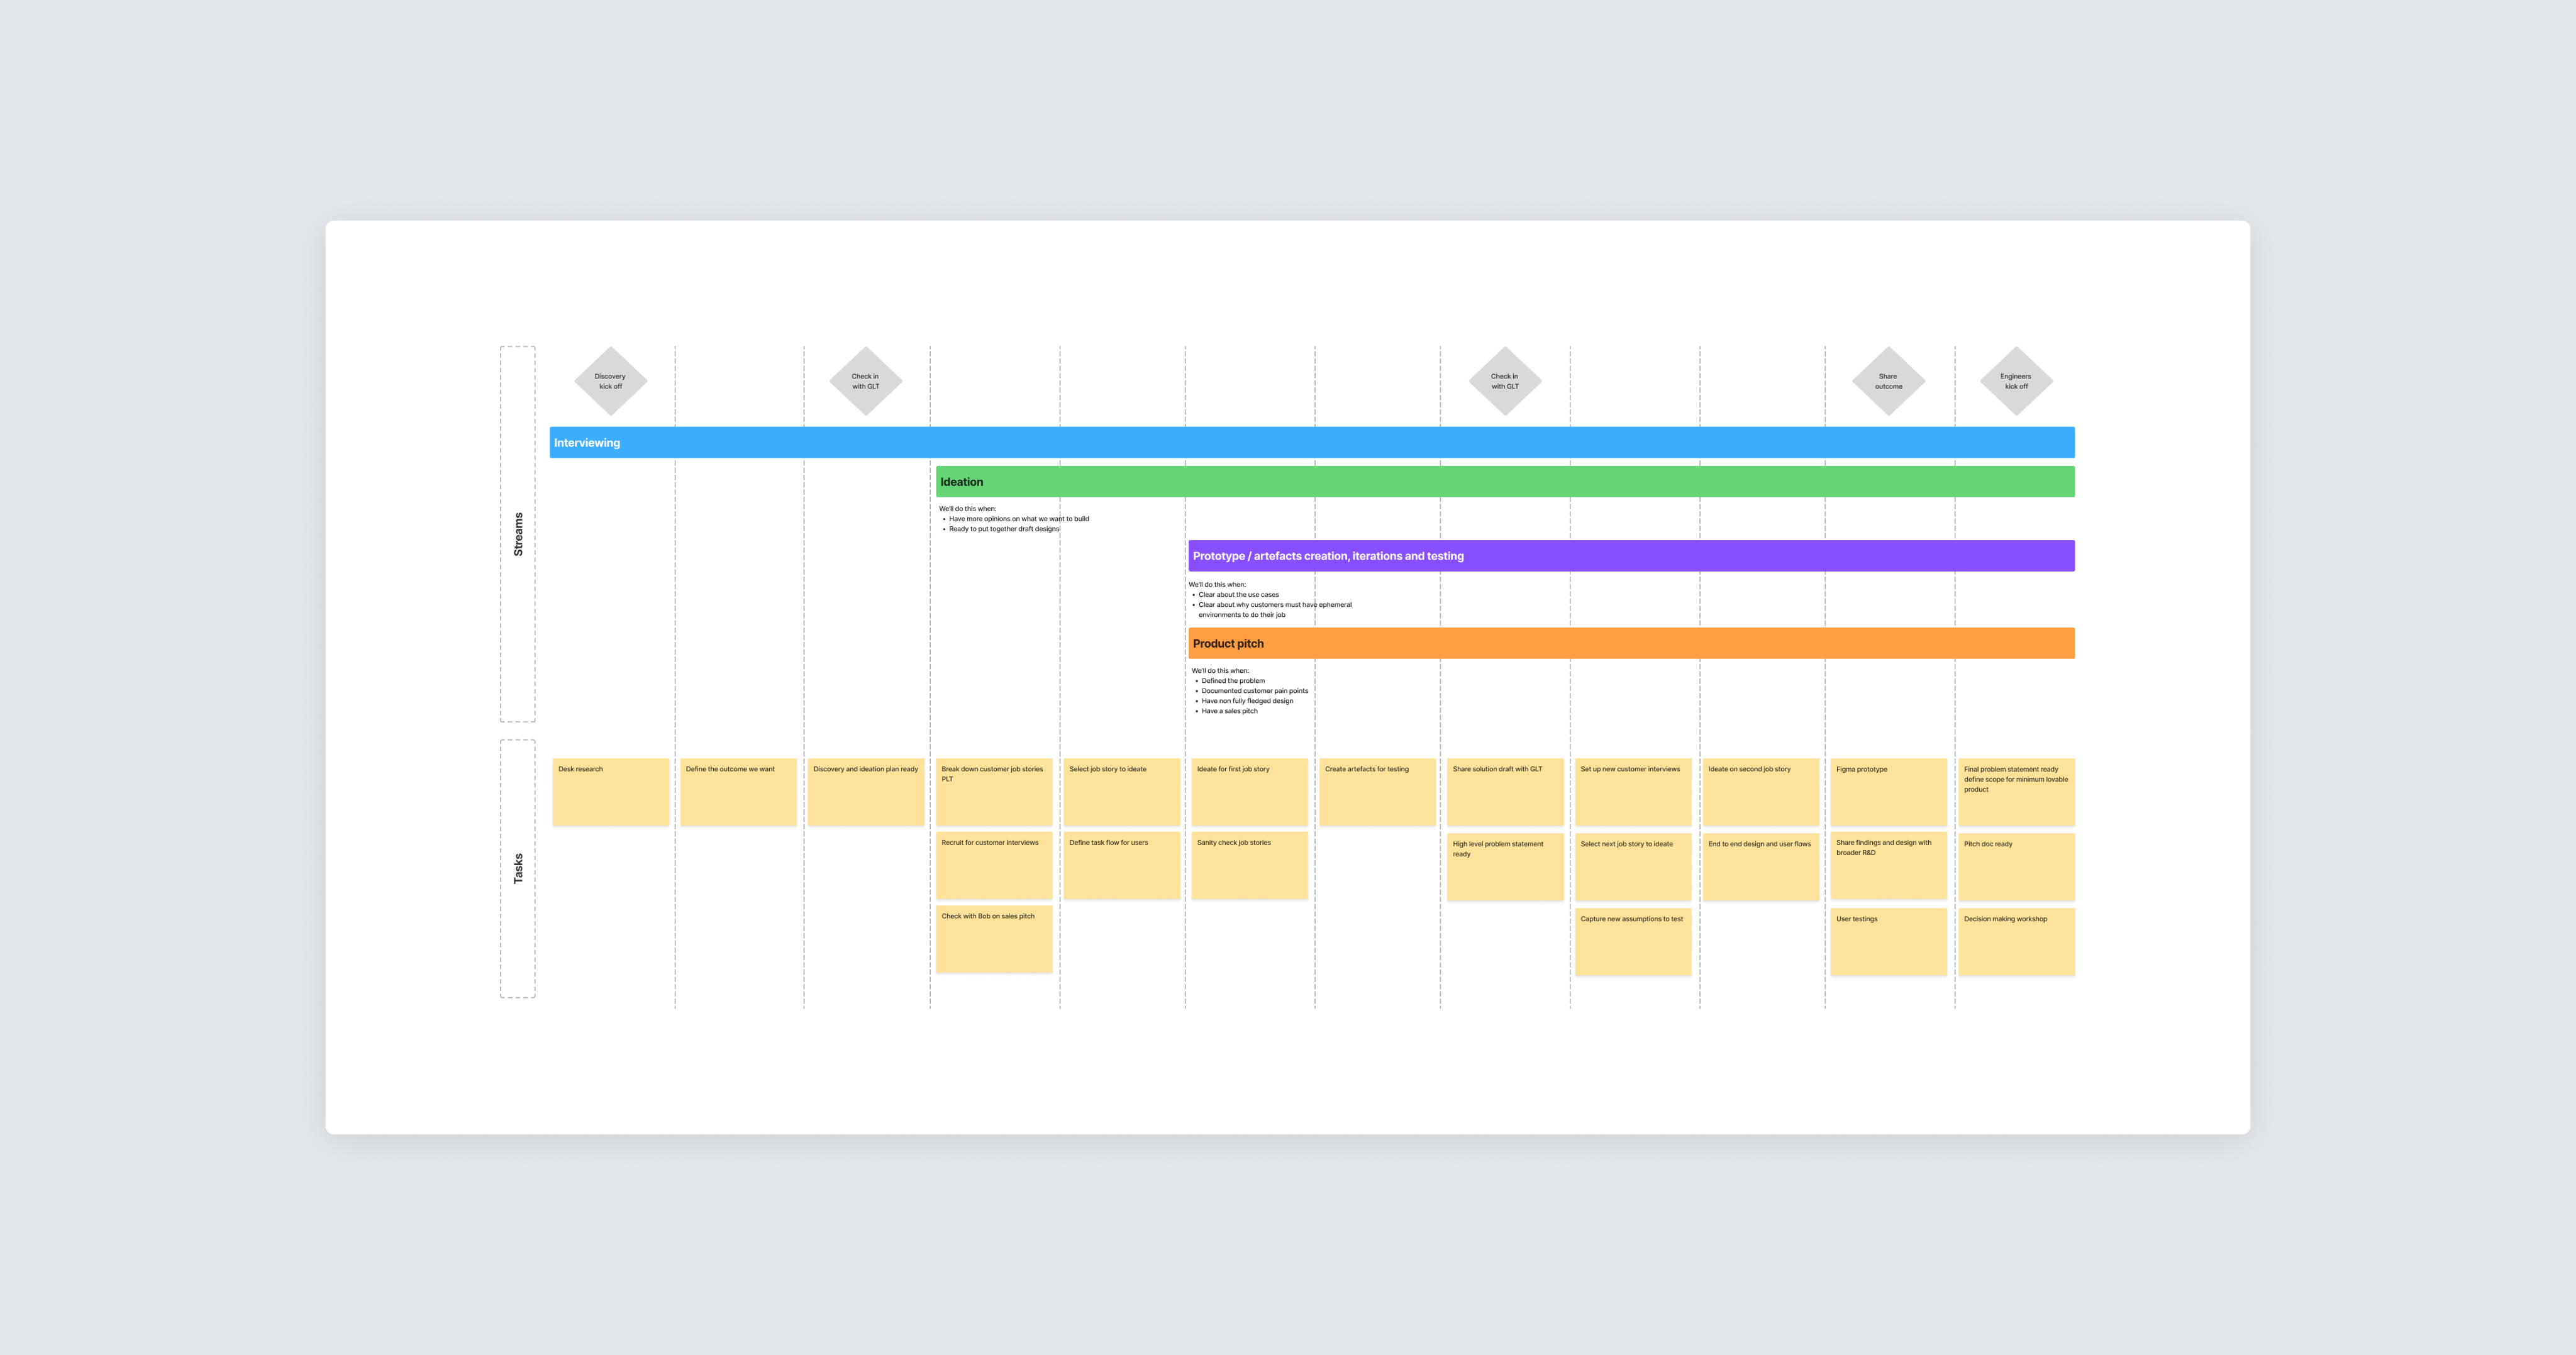Click the green Ideation stream bar
2576x1355 pixels.
point(1504,481)
